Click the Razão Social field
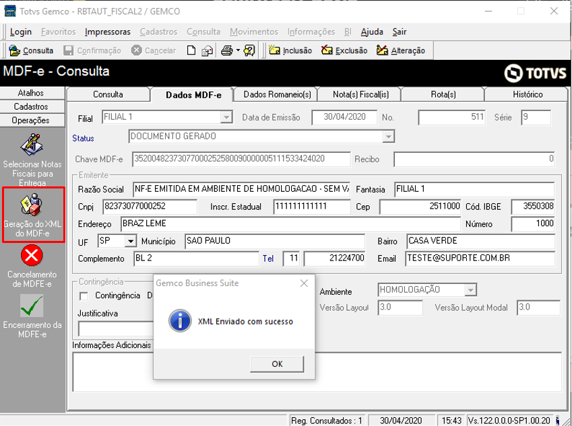 241,189
